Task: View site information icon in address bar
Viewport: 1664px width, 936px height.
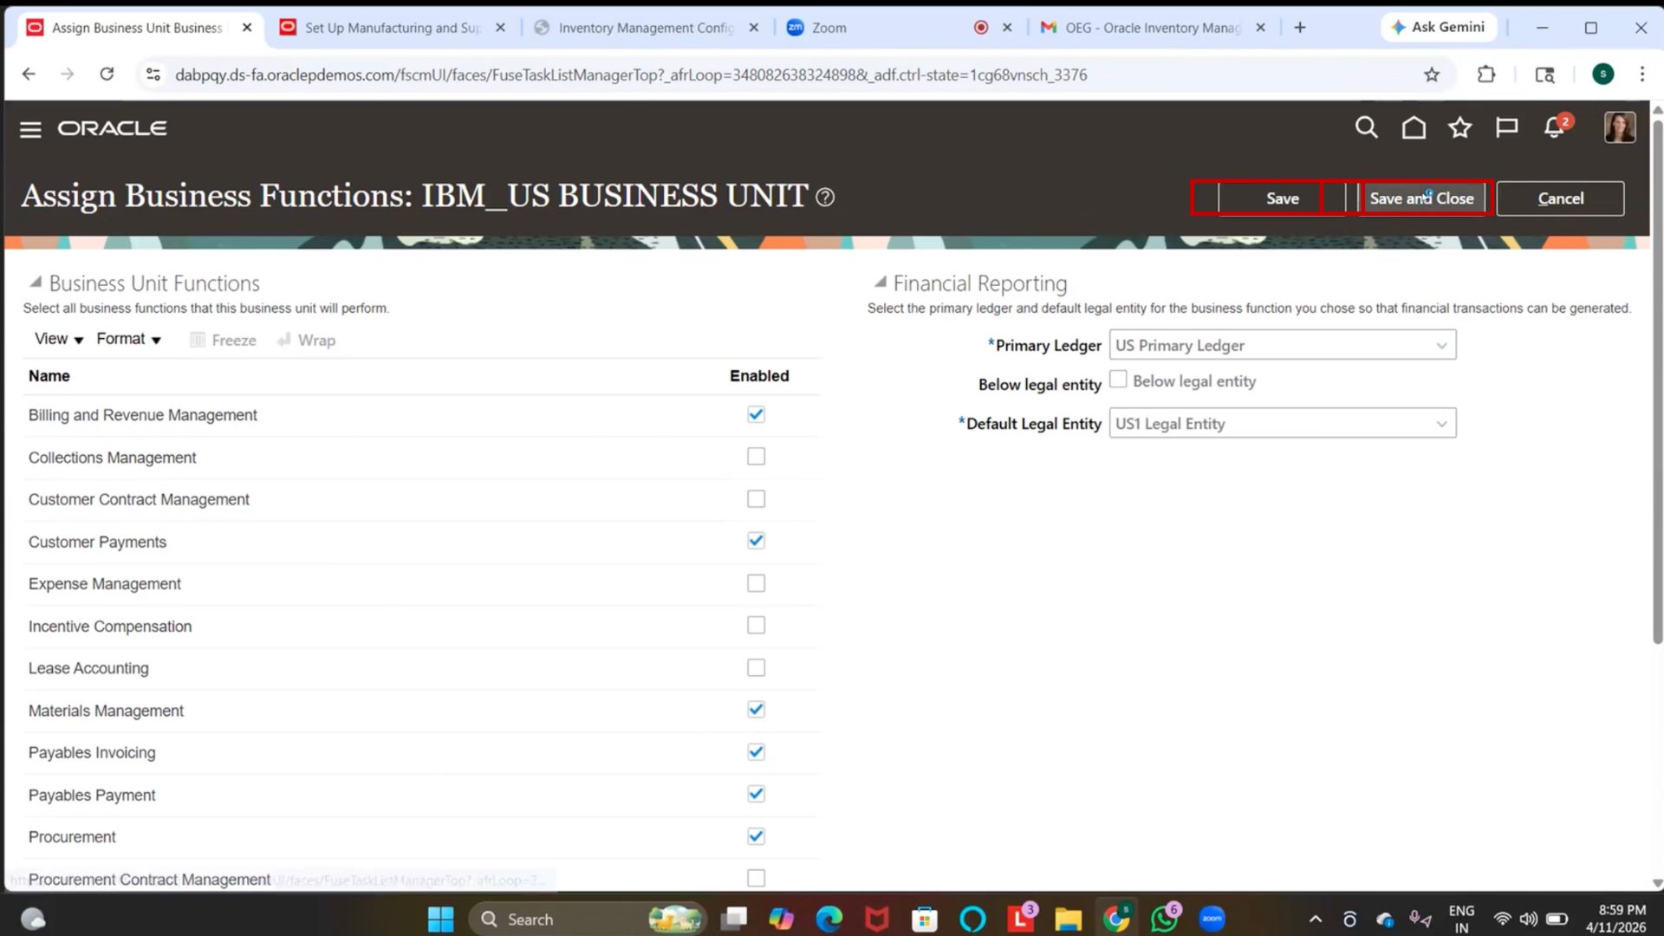Action: (153, 75)
